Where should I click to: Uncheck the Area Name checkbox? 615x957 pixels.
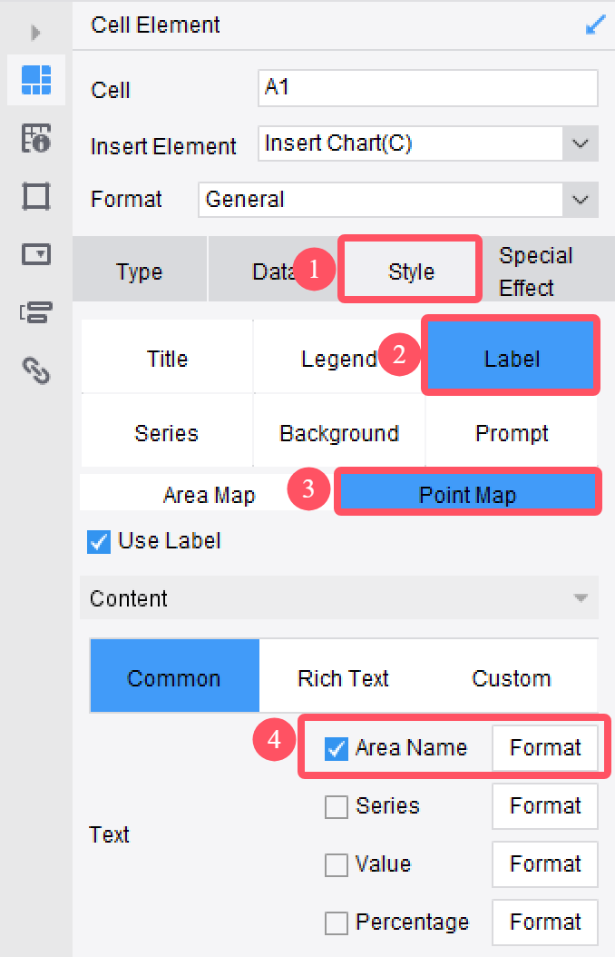tap(337, 748)
